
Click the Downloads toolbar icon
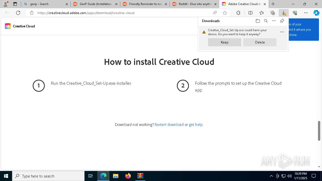point(284,13)
